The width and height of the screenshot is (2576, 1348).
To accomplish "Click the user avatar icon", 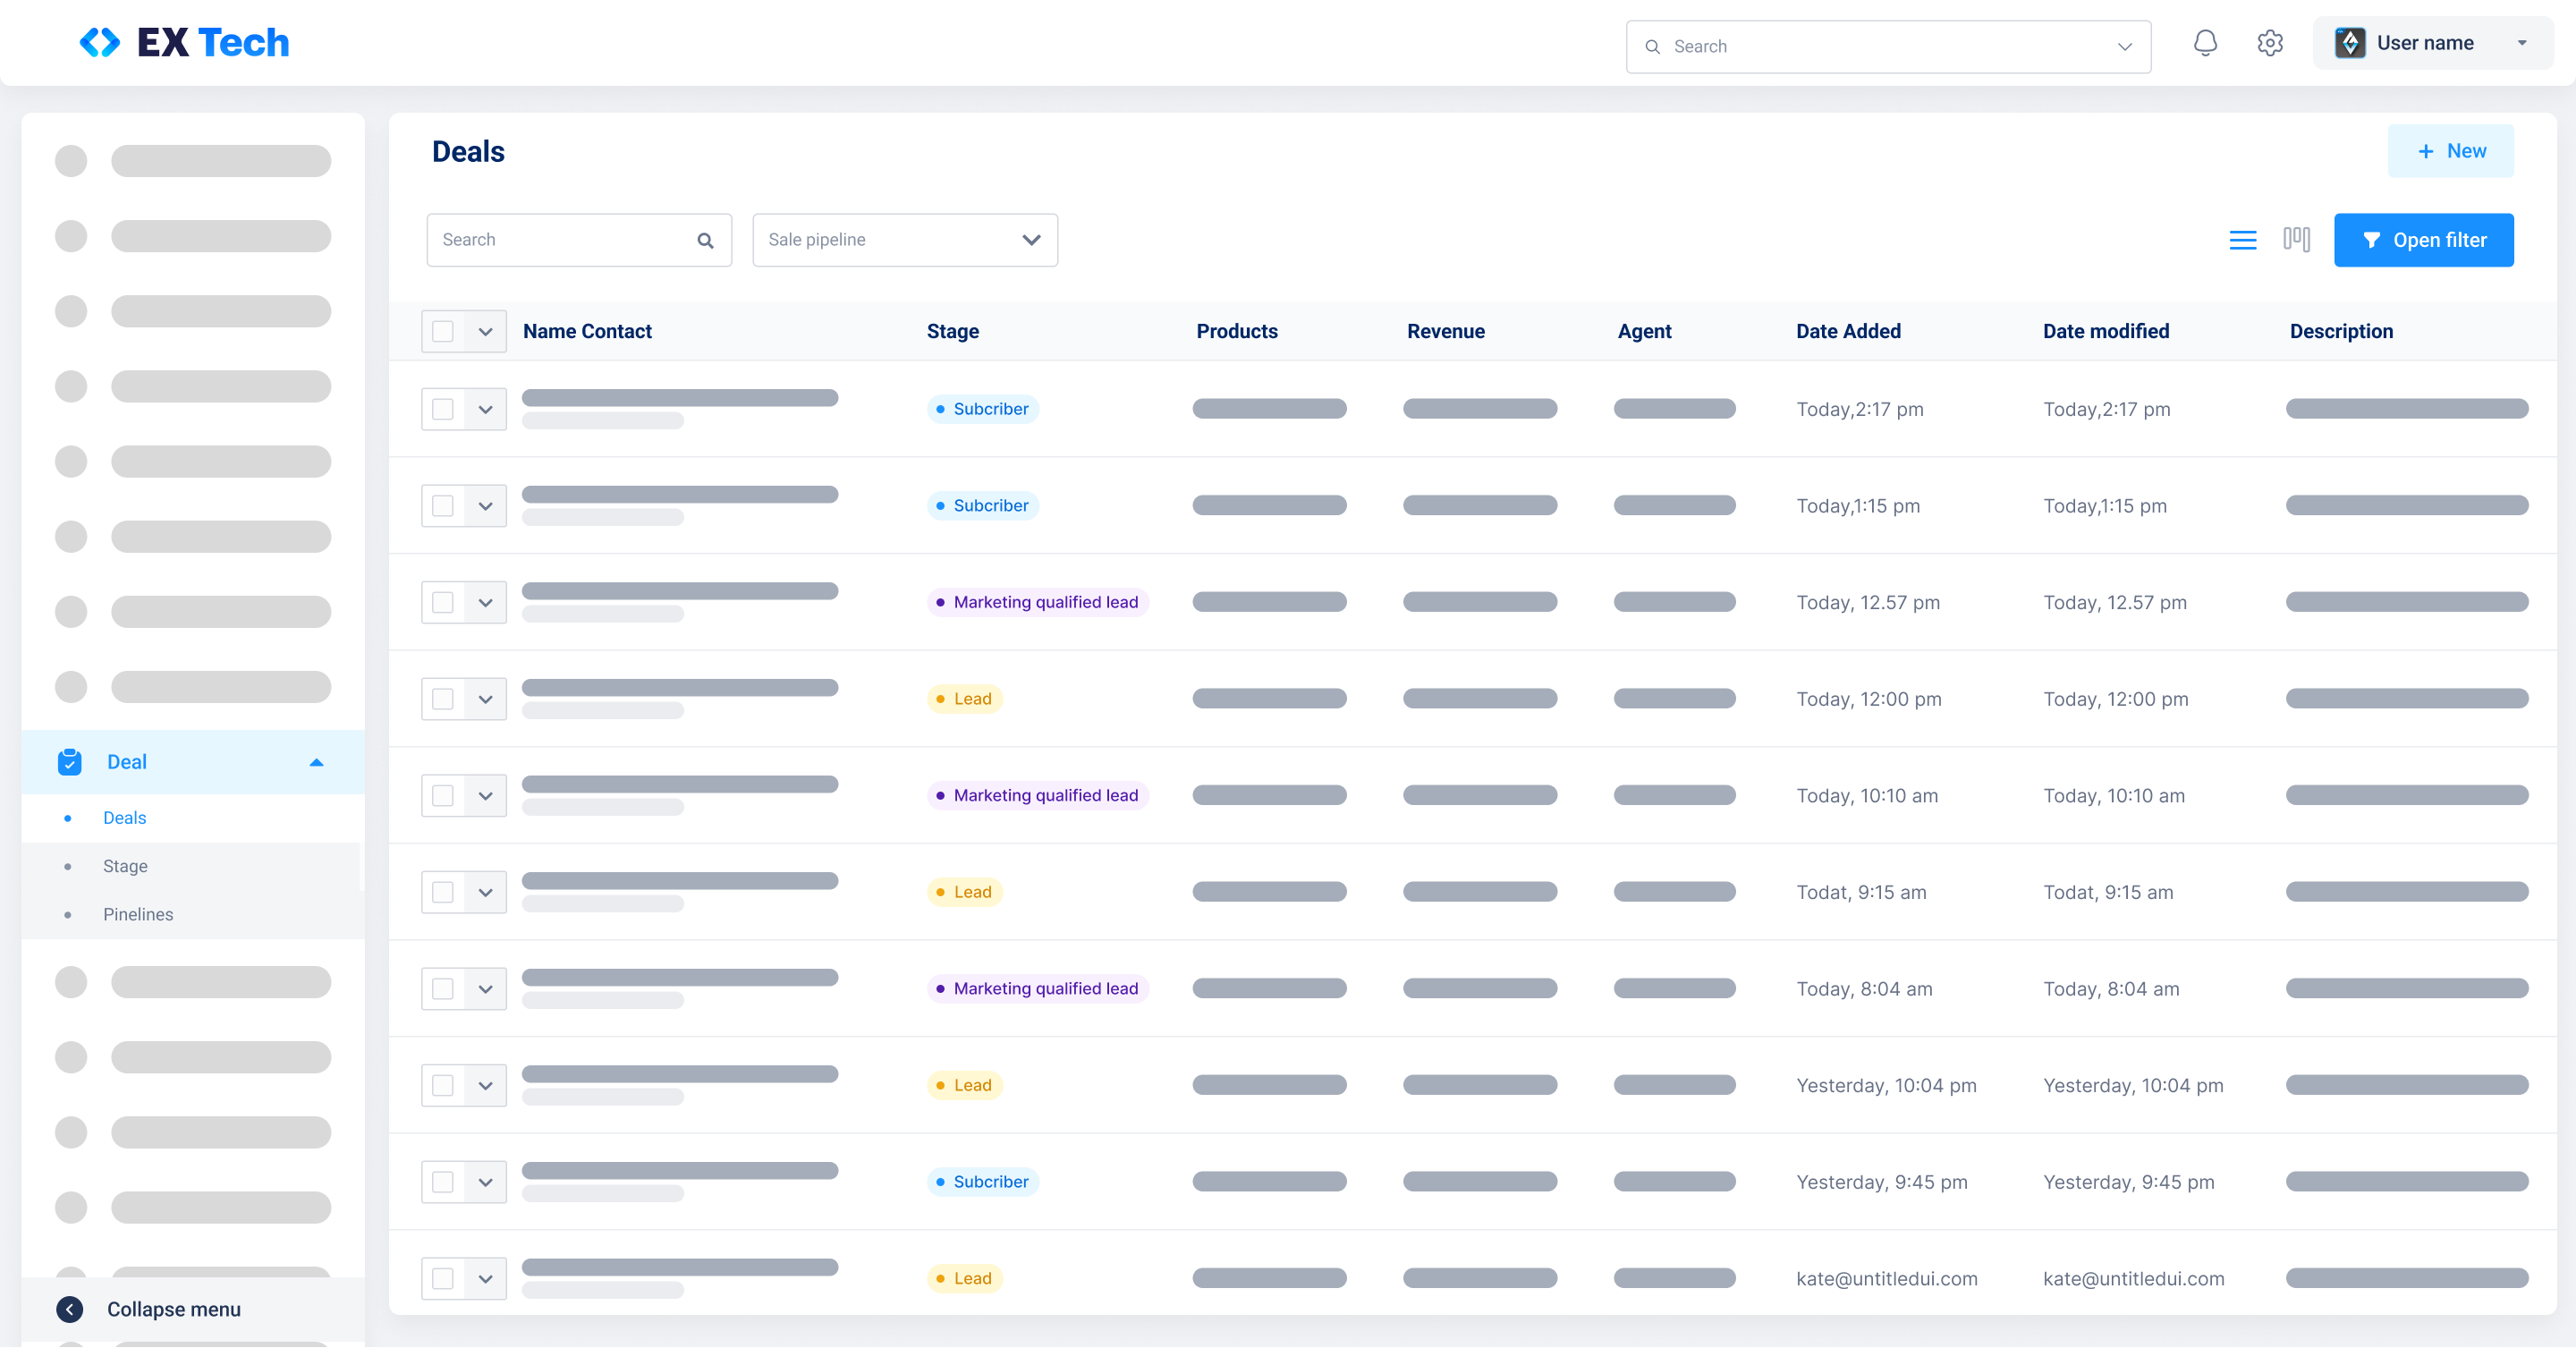I will click(x=2350, y=43).
